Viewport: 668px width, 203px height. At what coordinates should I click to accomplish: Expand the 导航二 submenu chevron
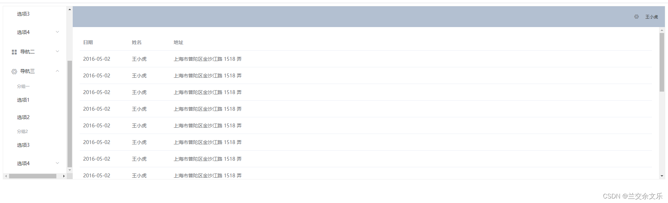[x=57, y=51]
